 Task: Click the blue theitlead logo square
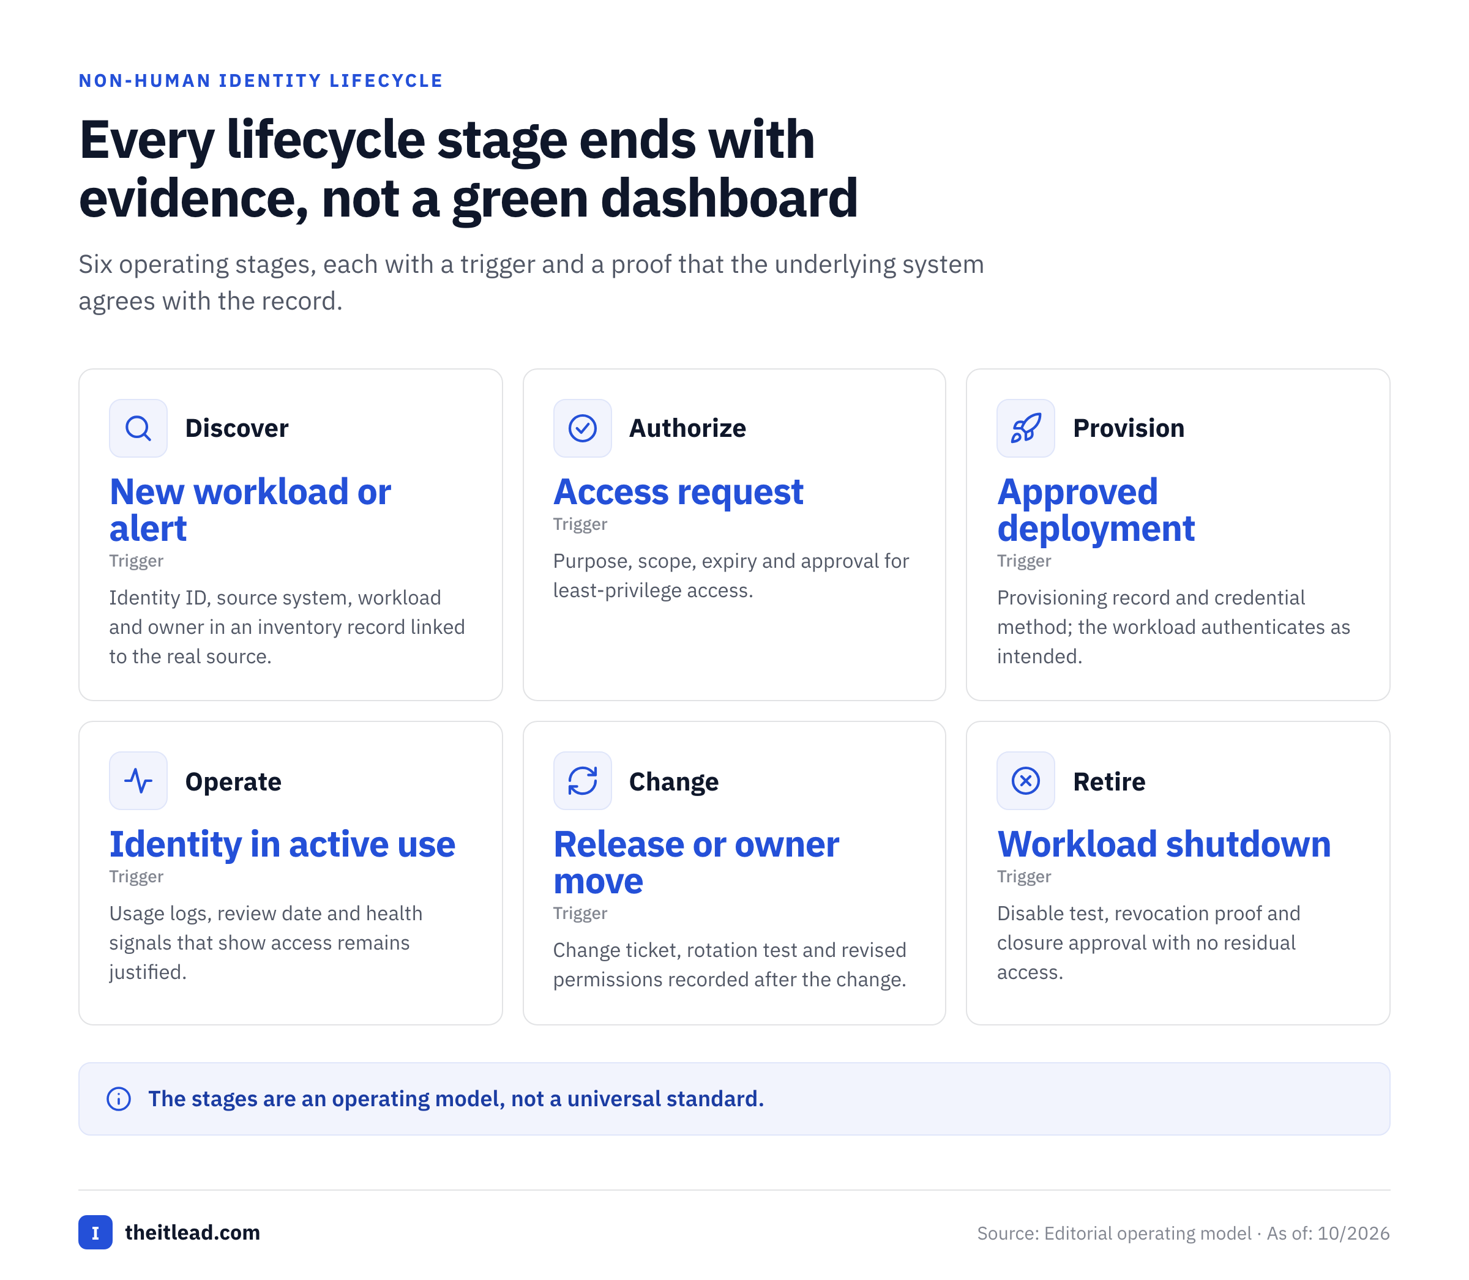95,1232
